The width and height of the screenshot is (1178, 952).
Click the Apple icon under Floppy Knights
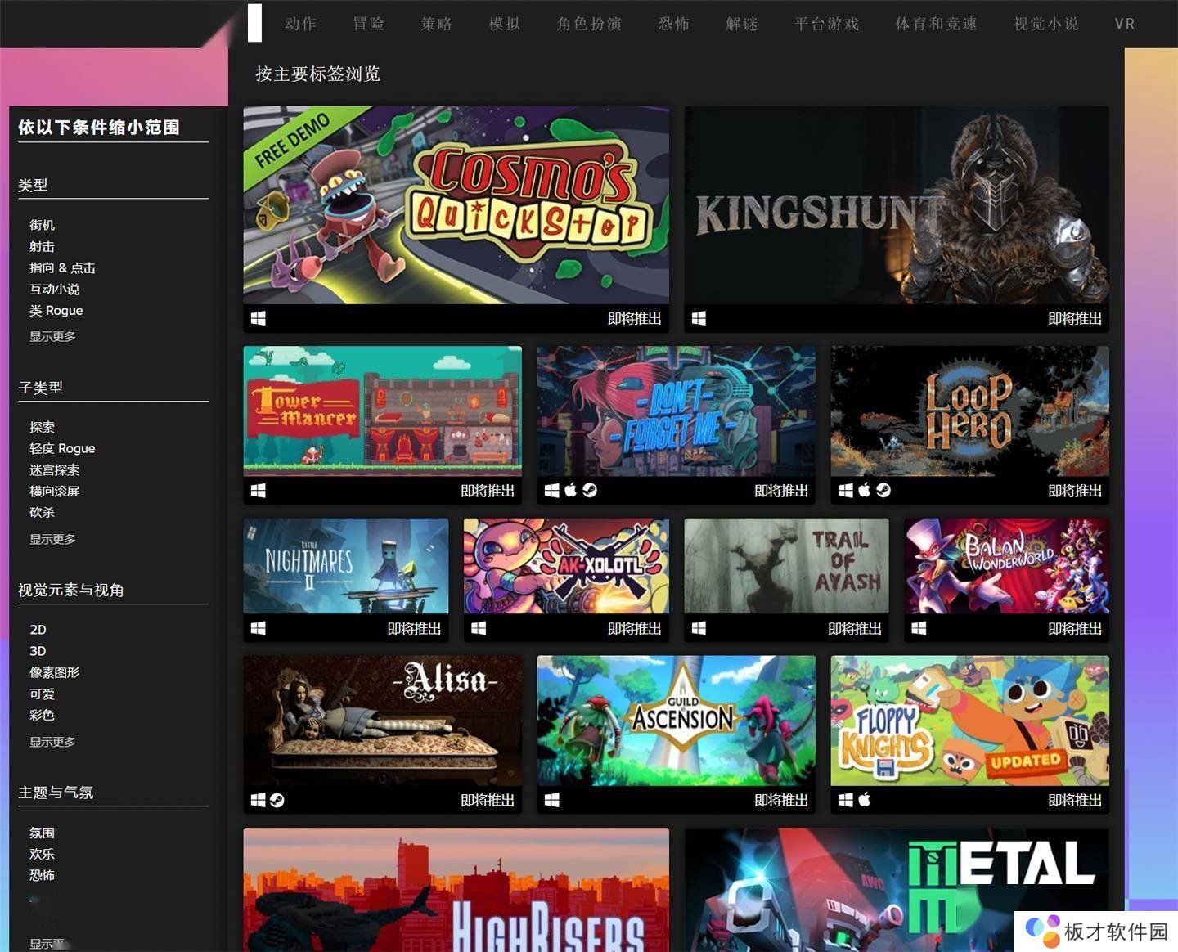[865, 800]
